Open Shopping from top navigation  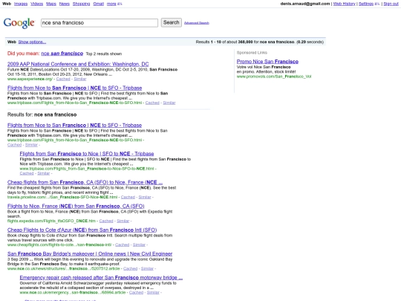[82, 4]
